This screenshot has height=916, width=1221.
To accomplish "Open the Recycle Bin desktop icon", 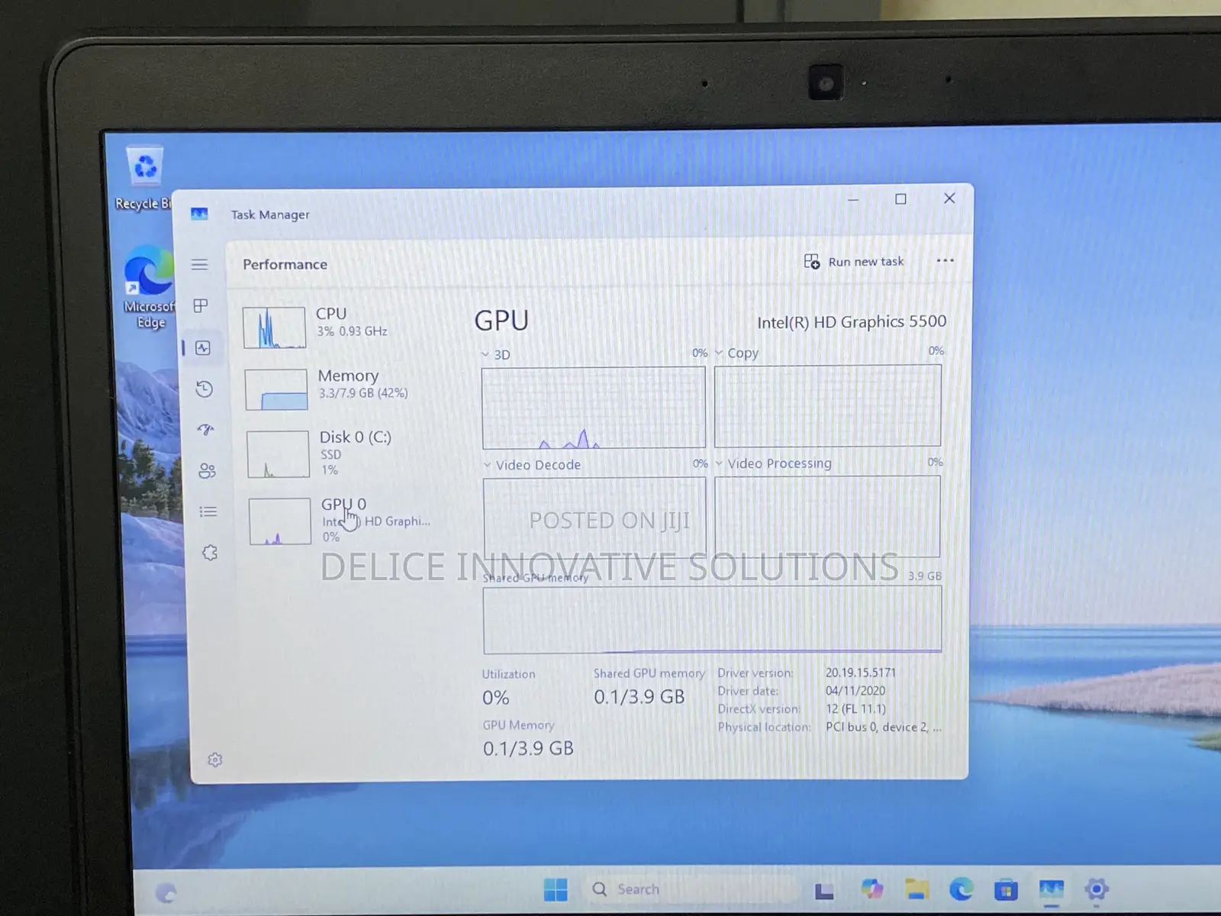I will pos(144,178).
